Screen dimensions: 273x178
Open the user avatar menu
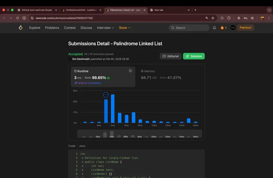tap(233, 28)
